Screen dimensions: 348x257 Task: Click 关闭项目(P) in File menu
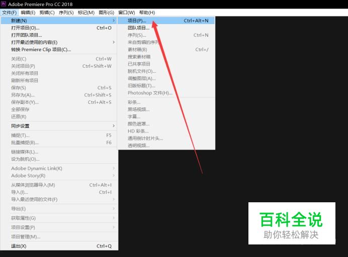tap(59, 66)
